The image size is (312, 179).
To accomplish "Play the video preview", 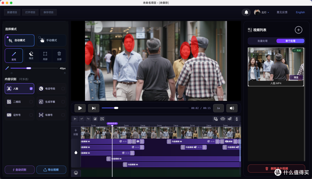I will [x=80, y=108].
